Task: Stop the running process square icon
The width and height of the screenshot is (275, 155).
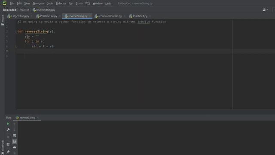Action: 8,137
